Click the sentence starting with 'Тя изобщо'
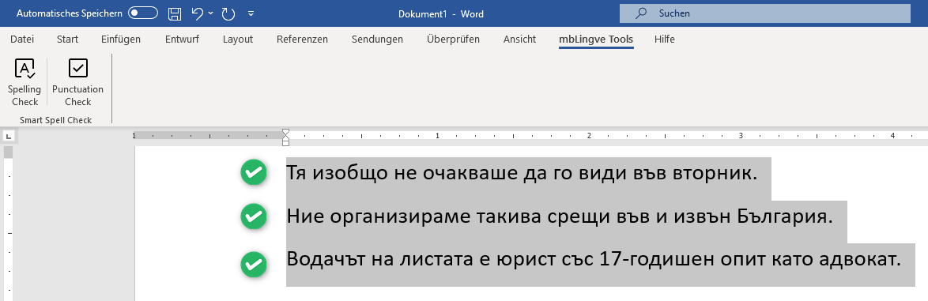Screen dimensions: 928x301 click(x=522, y=173)
